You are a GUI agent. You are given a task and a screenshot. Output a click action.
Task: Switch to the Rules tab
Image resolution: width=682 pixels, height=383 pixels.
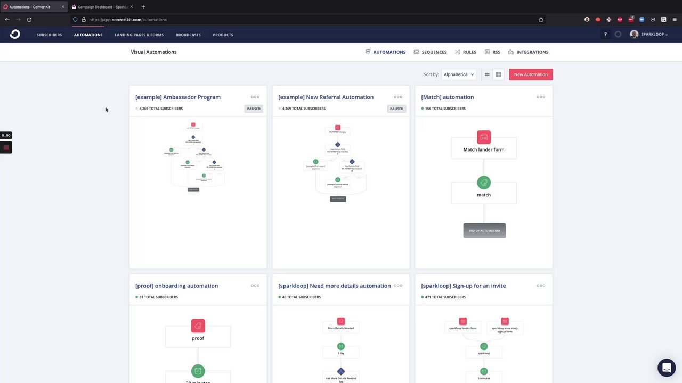pyautogui.click(x=465, y=52)
